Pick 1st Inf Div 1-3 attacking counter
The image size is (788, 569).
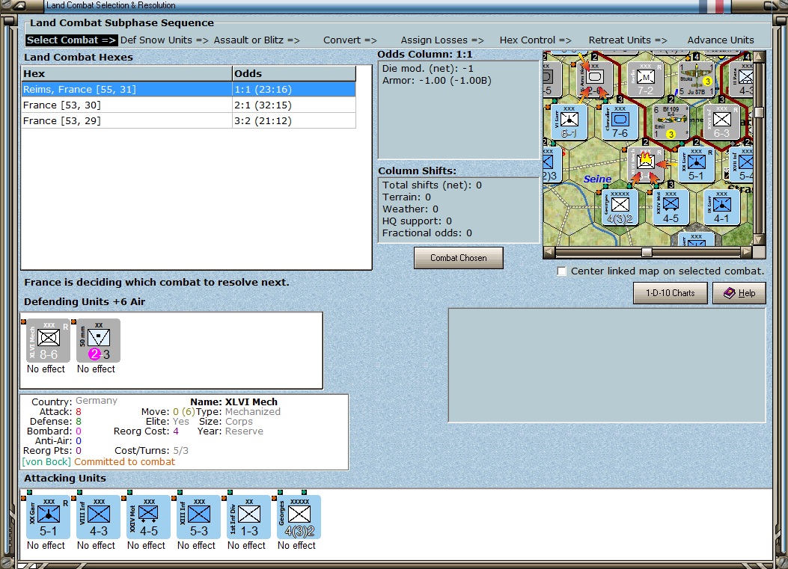(248, 517)
